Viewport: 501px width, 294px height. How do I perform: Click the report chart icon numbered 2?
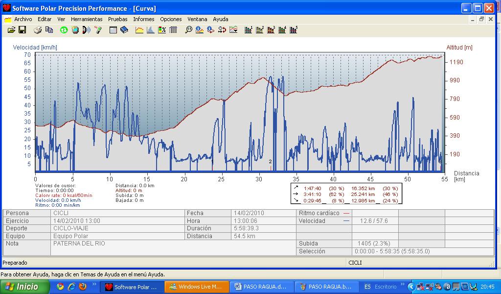click(x=260, y=30)
